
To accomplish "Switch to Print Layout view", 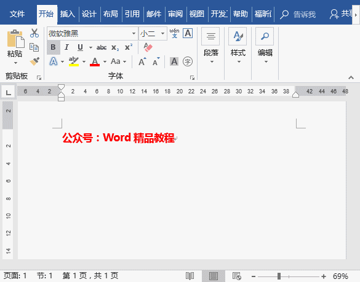I will (x=214, y=276).
